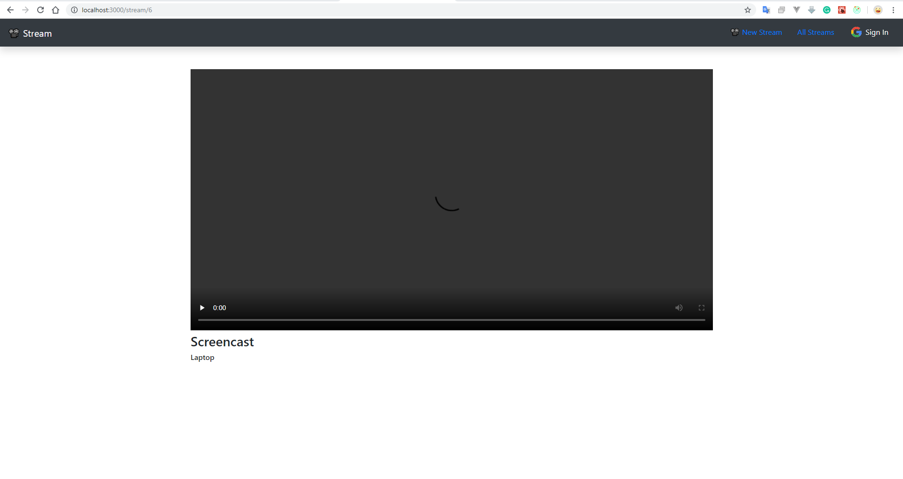The height and width of the screenshot is (479, 903).
Task: Click the browser forward arrow
Action: (x=25, y=10)
